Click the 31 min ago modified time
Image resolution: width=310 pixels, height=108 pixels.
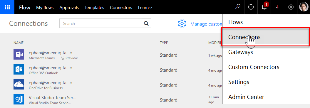coord(214,100)
